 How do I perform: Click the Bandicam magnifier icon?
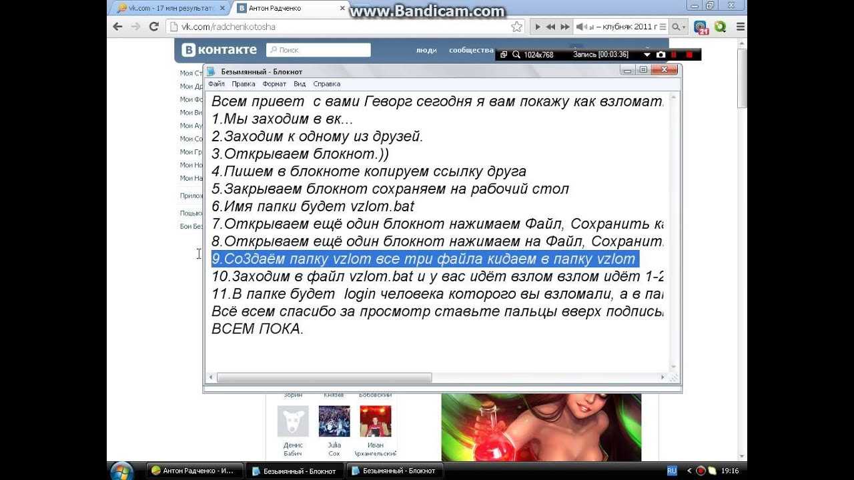[x=516, y=55]
